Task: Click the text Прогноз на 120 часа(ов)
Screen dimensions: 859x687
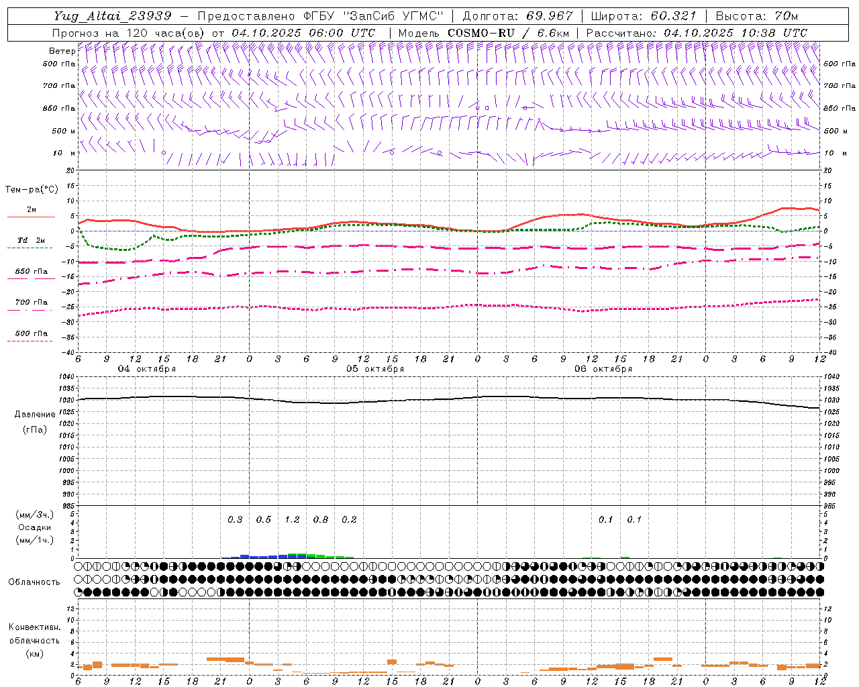Action: click(129, 33)
